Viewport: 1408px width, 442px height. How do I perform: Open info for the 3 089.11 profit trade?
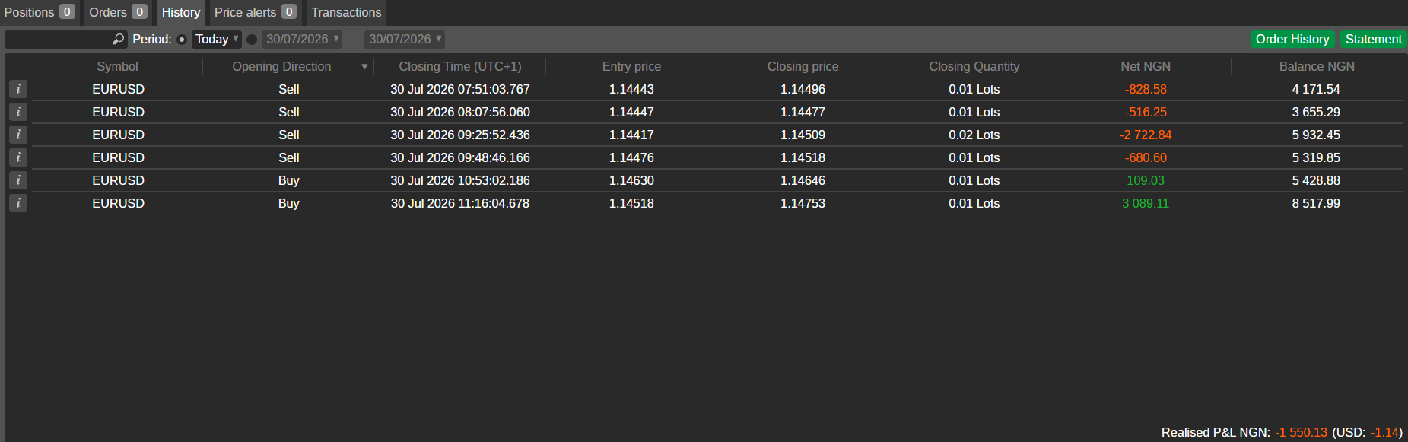(18, 203)
